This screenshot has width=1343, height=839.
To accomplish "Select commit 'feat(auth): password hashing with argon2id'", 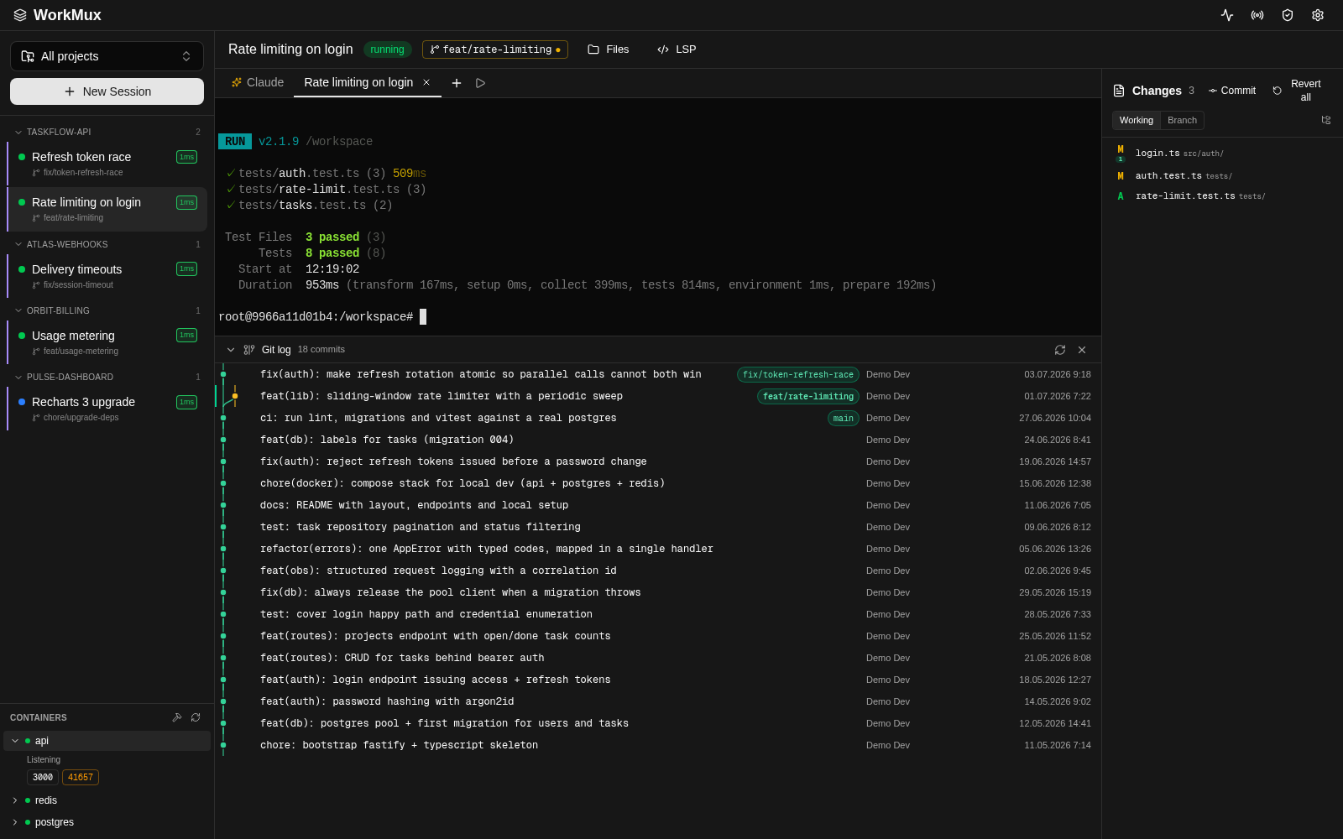I will (x=658, y=701).
